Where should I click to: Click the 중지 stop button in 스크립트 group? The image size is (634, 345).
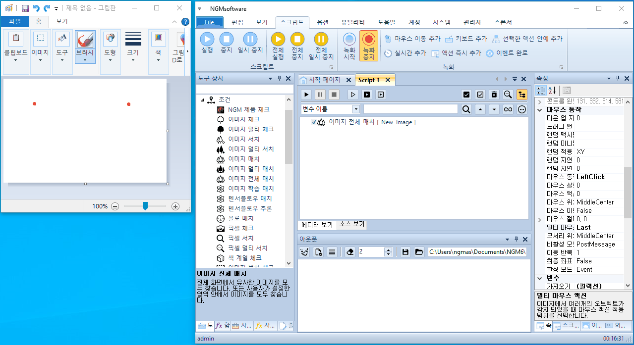coord(226,43)
